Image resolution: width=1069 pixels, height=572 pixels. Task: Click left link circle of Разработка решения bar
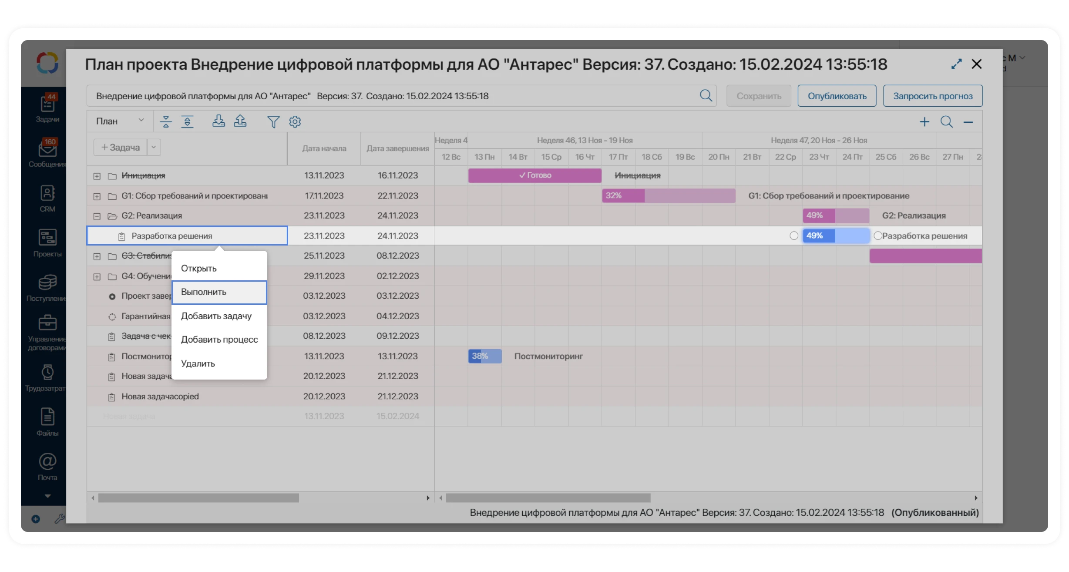794,236
